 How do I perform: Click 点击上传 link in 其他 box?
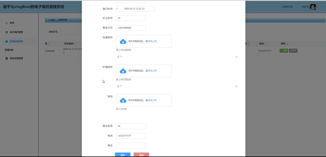pos(152,100)
